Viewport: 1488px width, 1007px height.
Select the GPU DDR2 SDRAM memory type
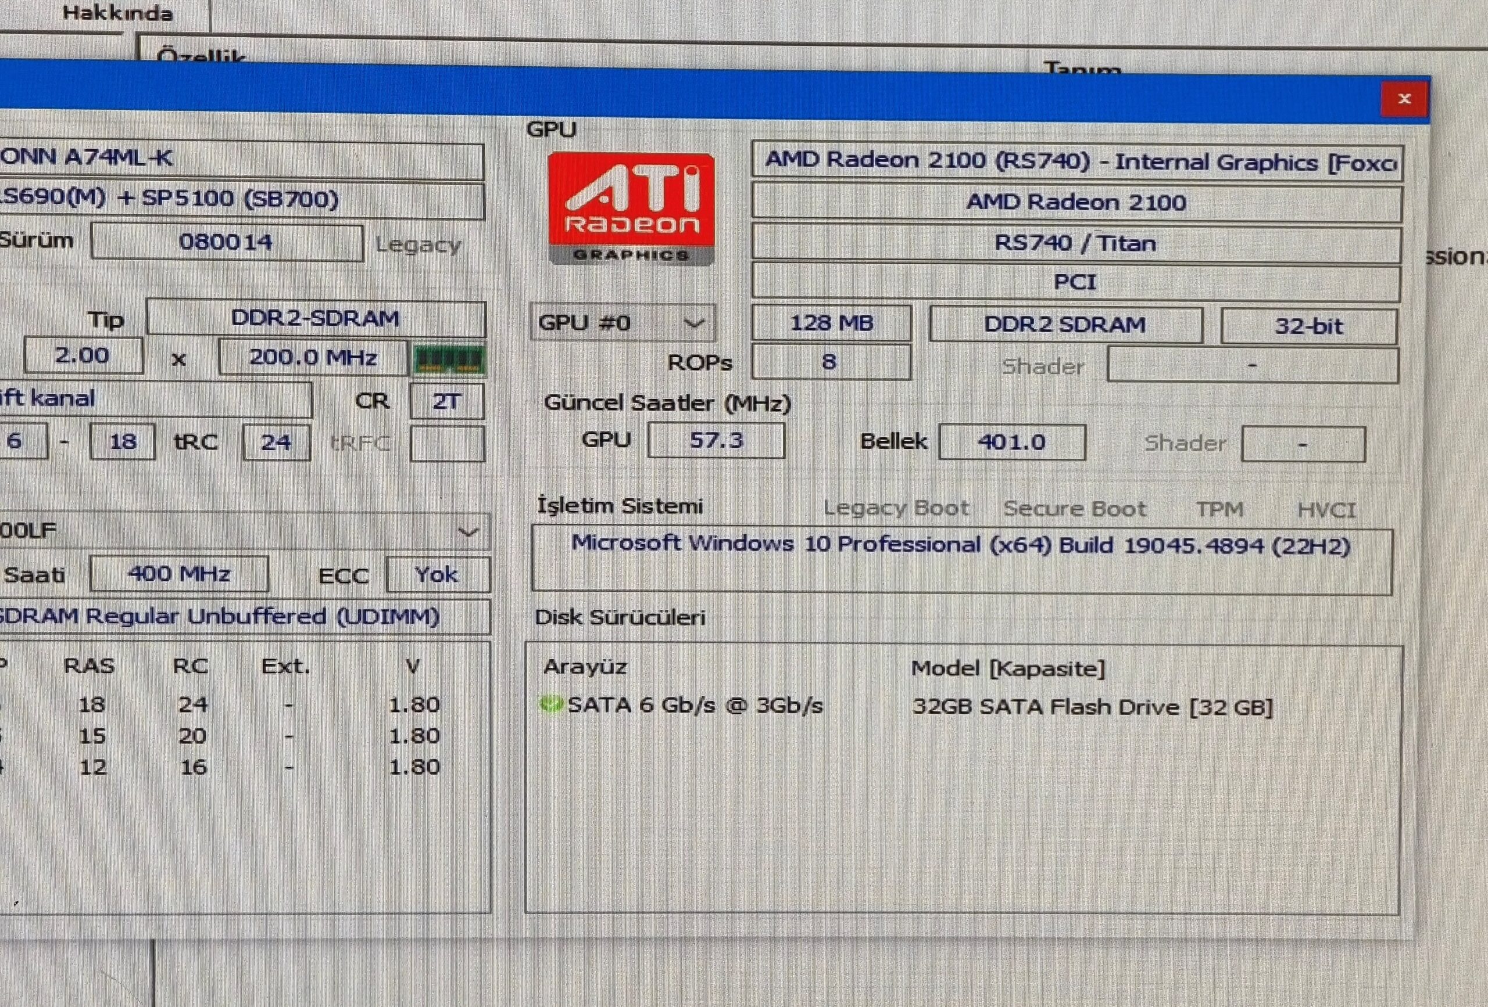[x=1065, y=325]
